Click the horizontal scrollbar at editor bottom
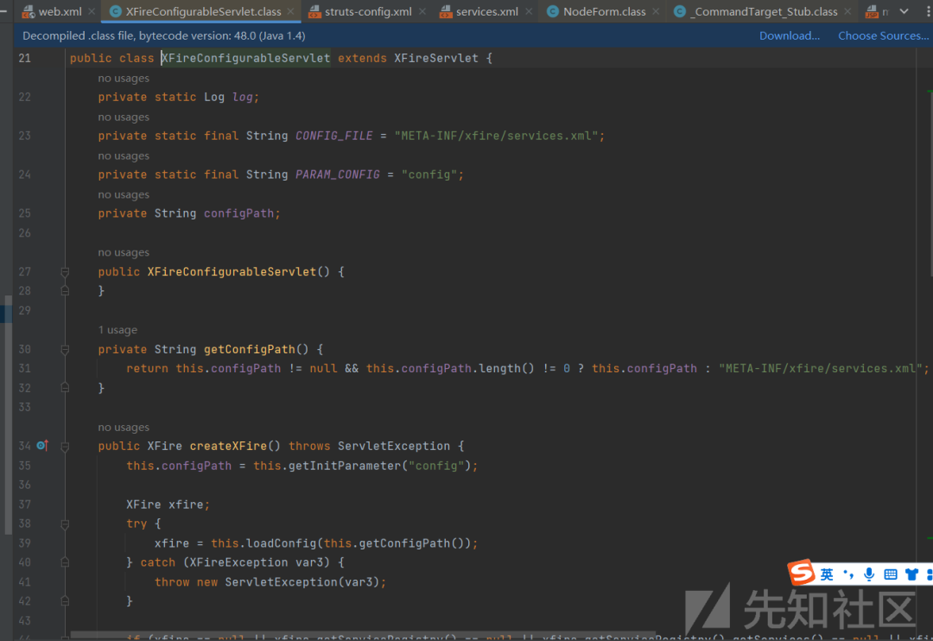 point(363,635)
